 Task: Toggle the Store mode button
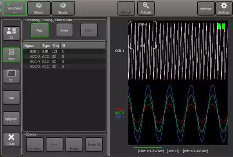(x=64, y=30)
